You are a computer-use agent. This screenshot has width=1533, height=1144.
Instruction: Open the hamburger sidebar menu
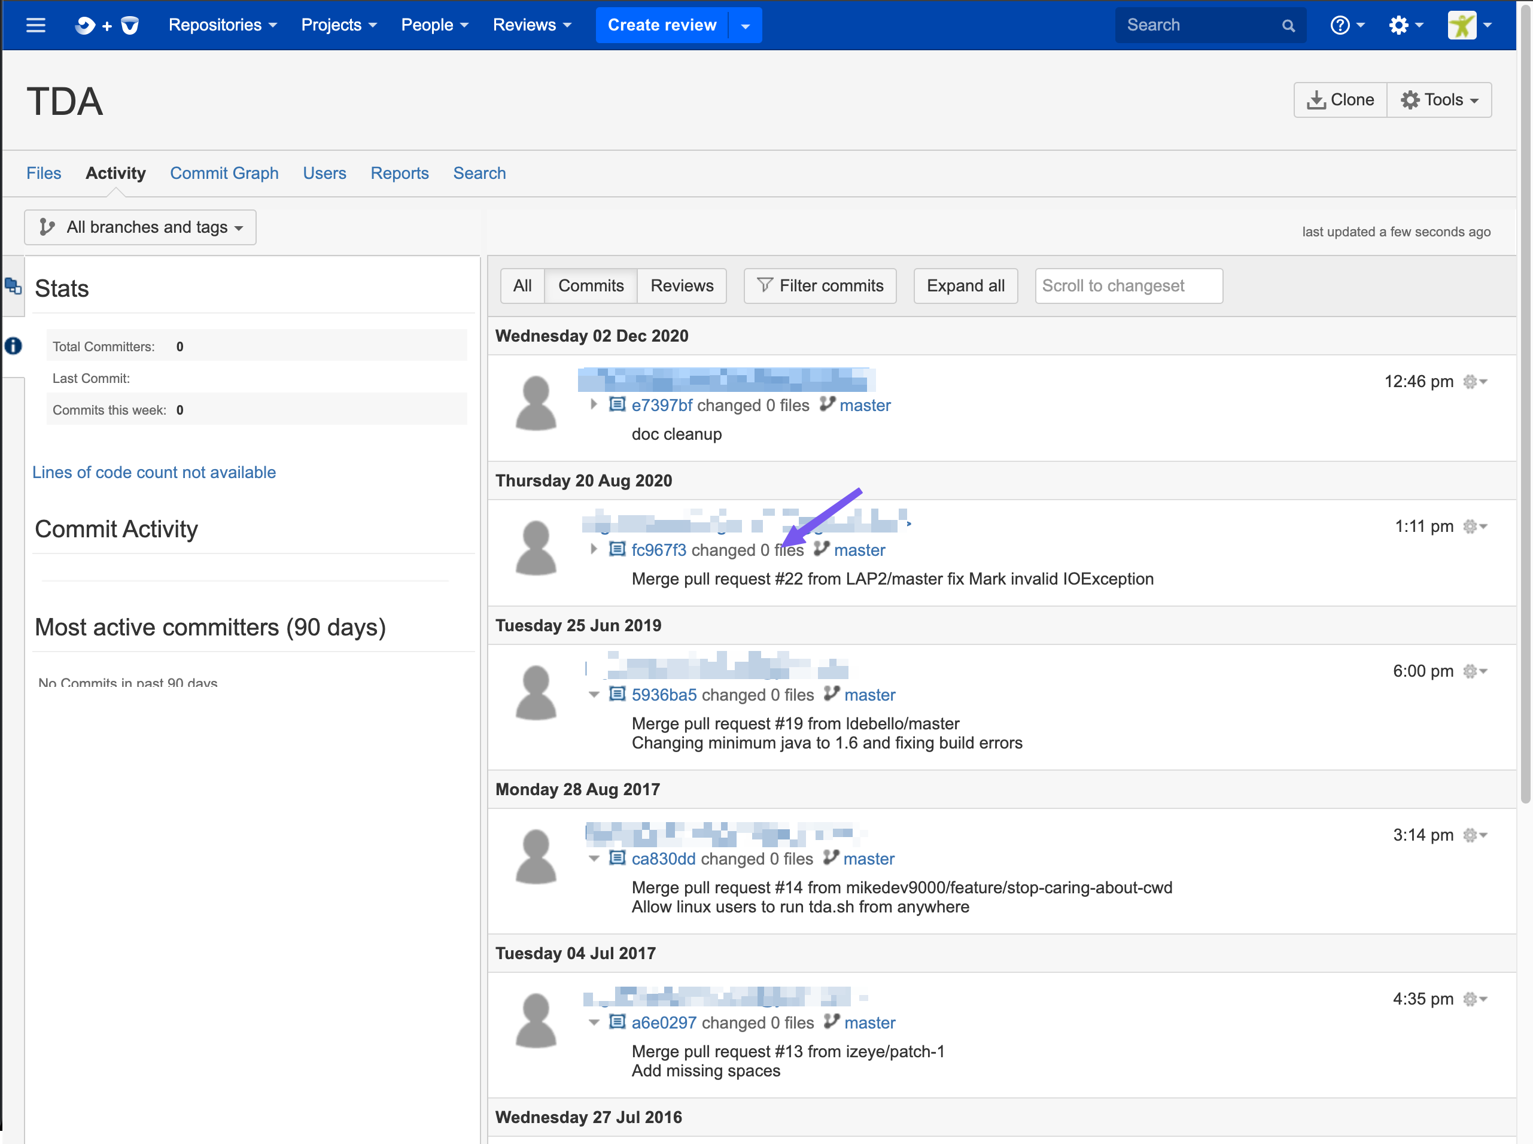pos(35,26)
